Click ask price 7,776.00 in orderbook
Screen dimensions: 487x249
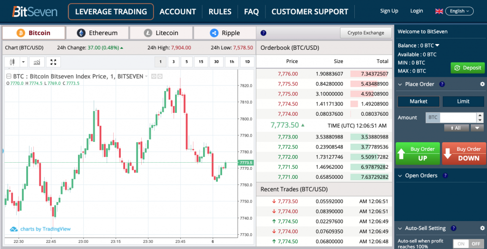point(288,74)
